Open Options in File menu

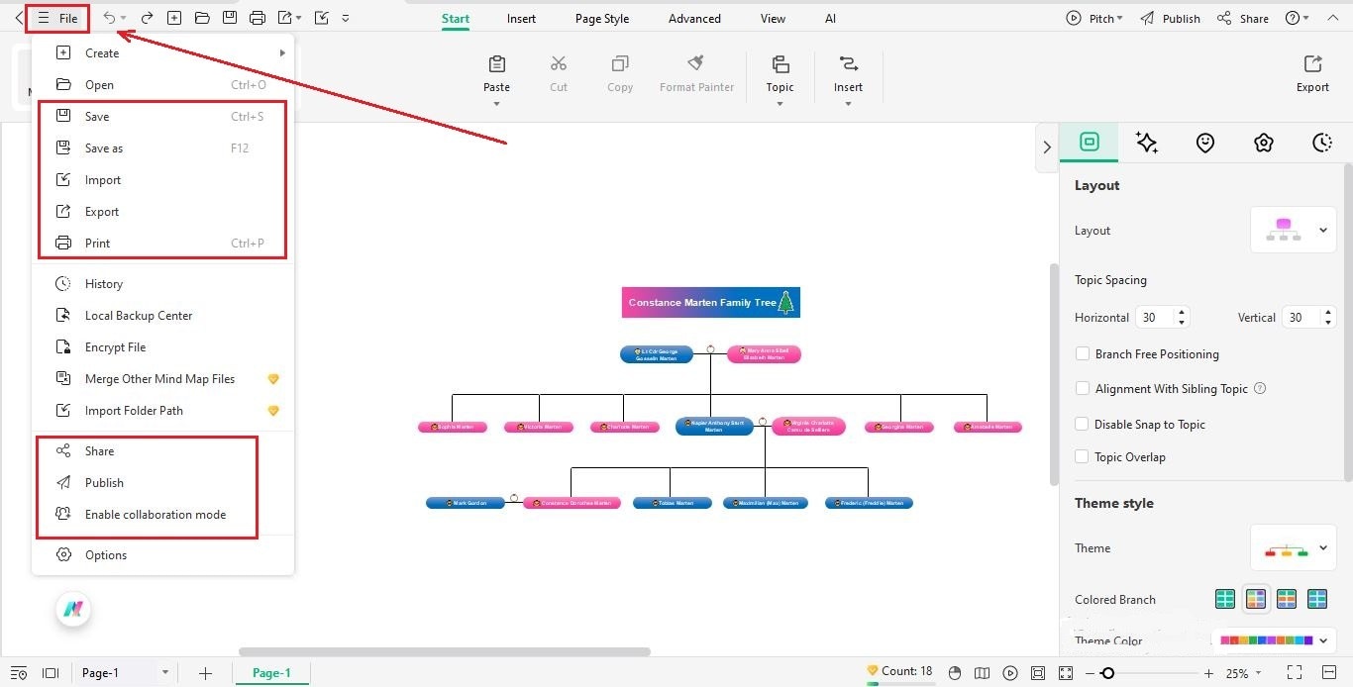pos(163,555)
